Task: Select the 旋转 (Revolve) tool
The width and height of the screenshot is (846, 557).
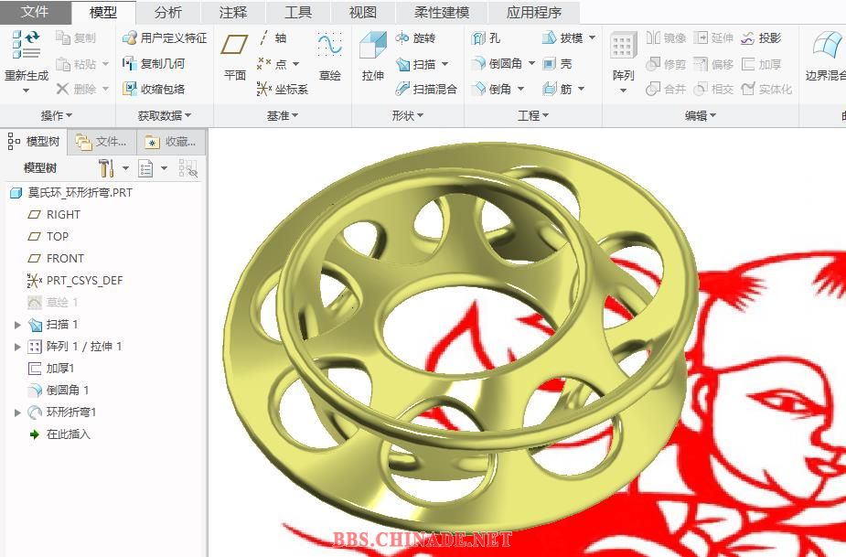Action: coord(415,38)
